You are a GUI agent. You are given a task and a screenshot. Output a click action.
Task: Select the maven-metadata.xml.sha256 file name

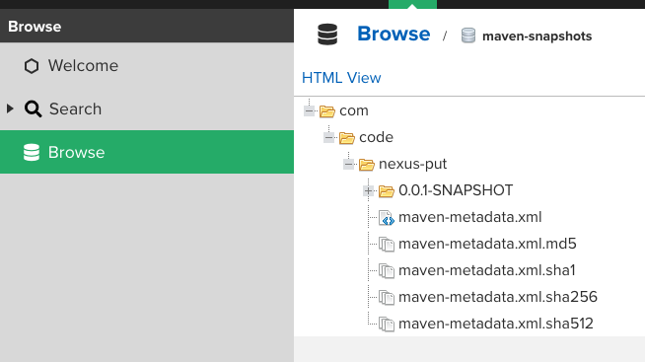(x=498, y=297)
